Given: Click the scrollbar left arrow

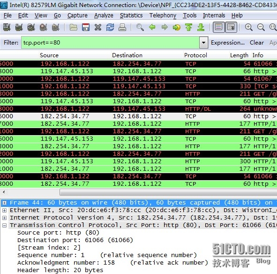Looking at the screenshot, I should (x=4, y=192).
